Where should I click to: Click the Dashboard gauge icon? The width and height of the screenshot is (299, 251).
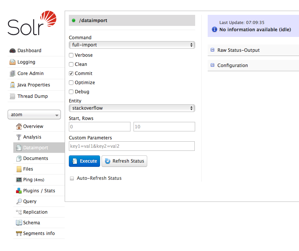[13, 51]
